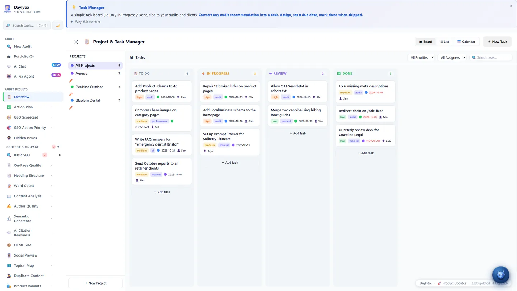Click the Author Quality writing-hand icon
Image resolution: width=517 pixels, height=291 pixels.
(x=9, y=206)
